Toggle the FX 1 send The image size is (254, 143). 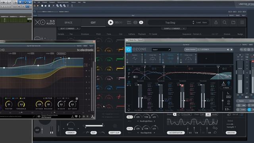(129, 117)
